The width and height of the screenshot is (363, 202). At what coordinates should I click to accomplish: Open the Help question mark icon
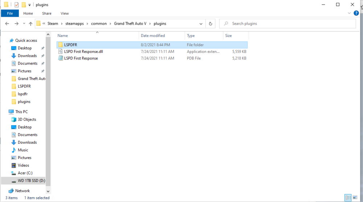tap(356, 13)
